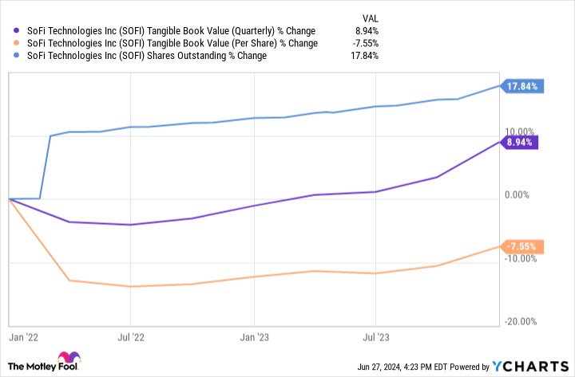Click the blue 17.84% end-of-line flag
This screenshot has height=377, width=575.
point(522,87)
